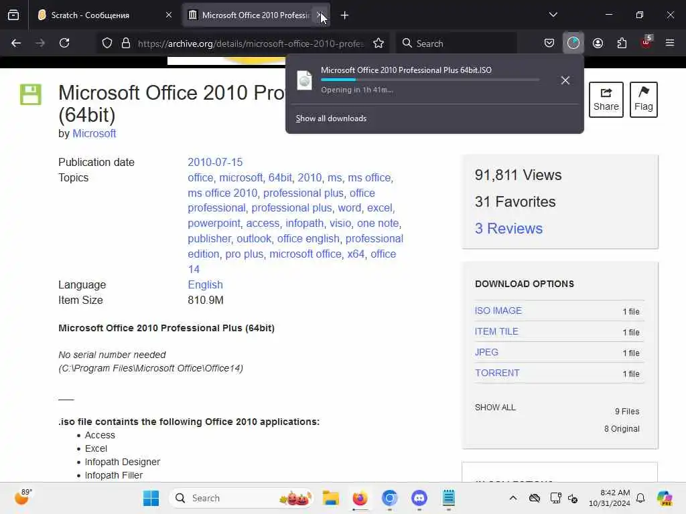This screenshot has width=686, height=514.
Task: Download the ISO IMAGE option
Action: pos(498,311)
